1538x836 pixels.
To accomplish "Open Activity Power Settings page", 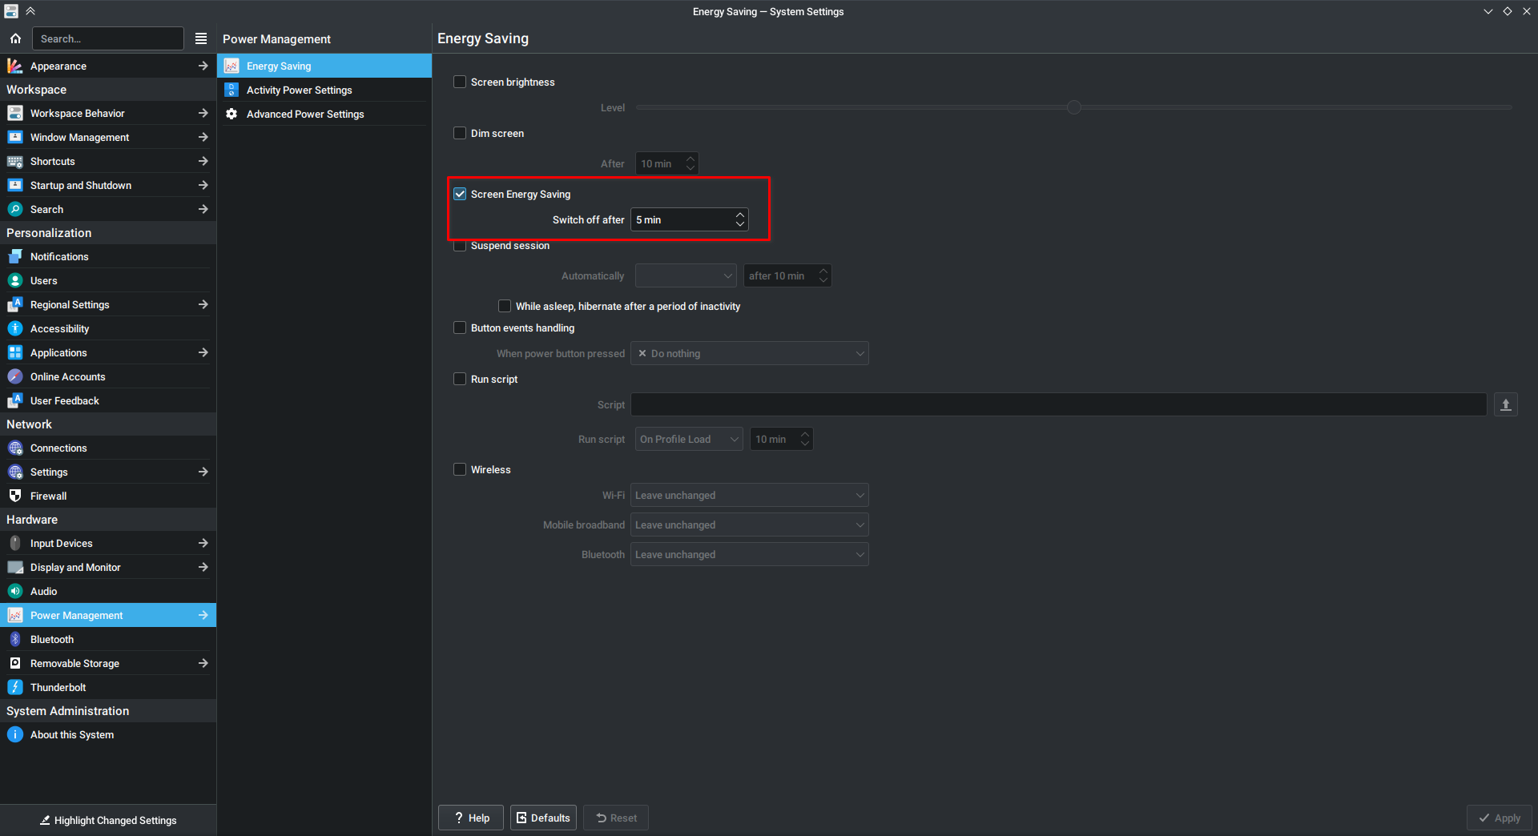I will (299, 90).
